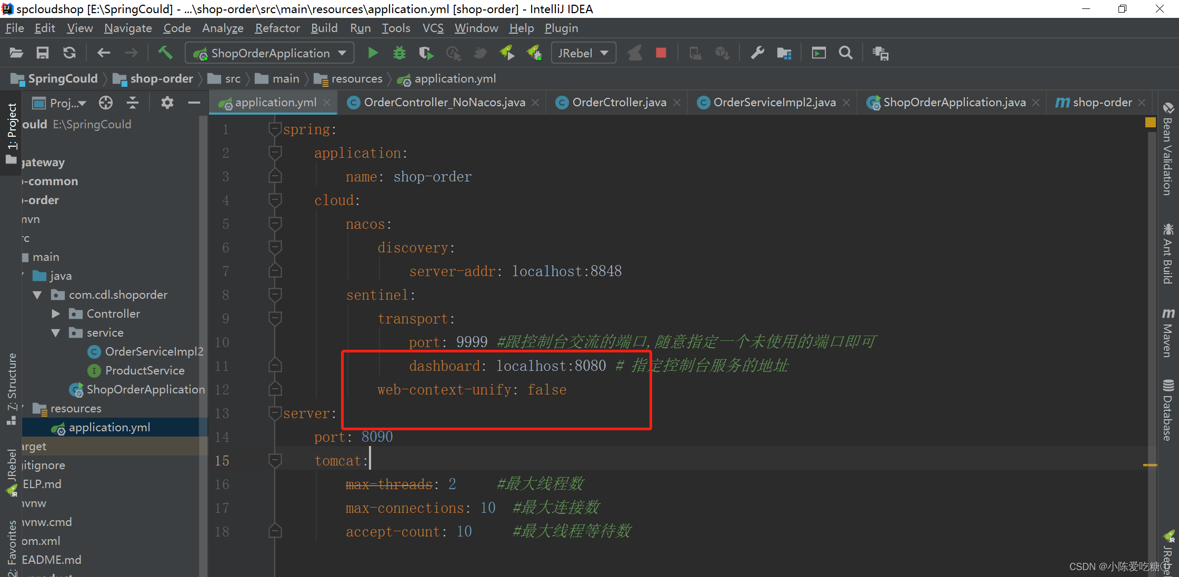The height and width of the screenshot is (577, 1179).
Task: Open the run anything terminal window icon
Action: coord(819,53)
